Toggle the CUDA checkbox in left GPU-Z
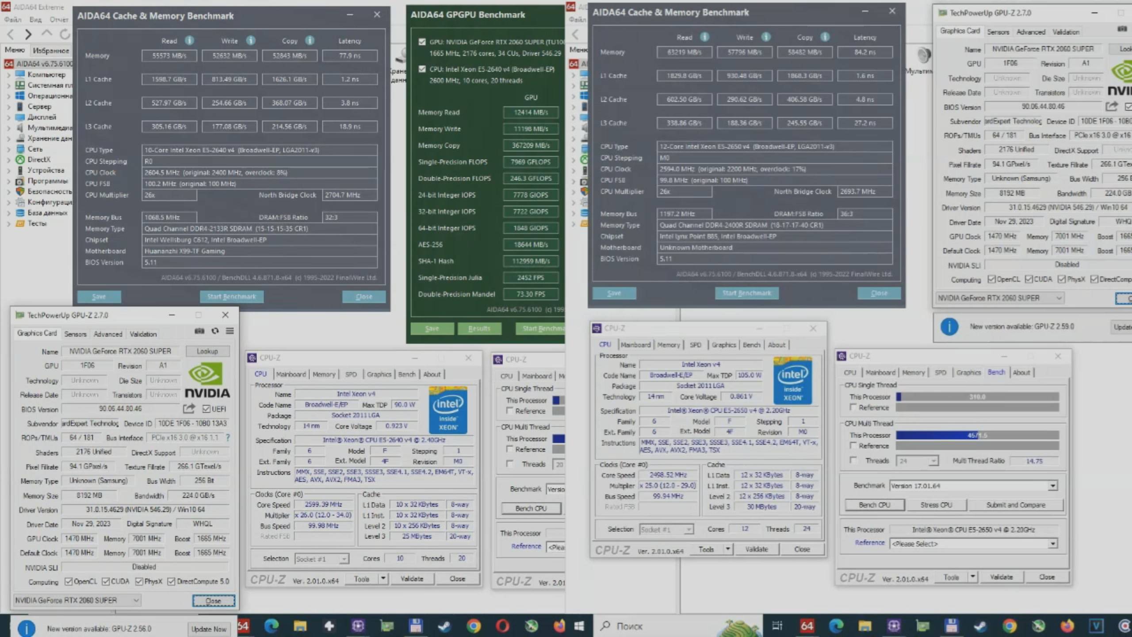This screenshot has width=1132, height=637. (106, 581)
